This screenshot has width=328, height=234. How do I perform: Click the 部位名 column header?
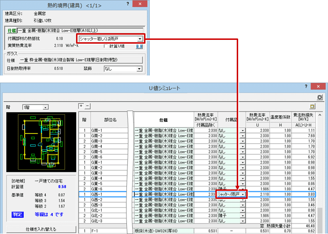pyautogui.click(x=110, y=120)
